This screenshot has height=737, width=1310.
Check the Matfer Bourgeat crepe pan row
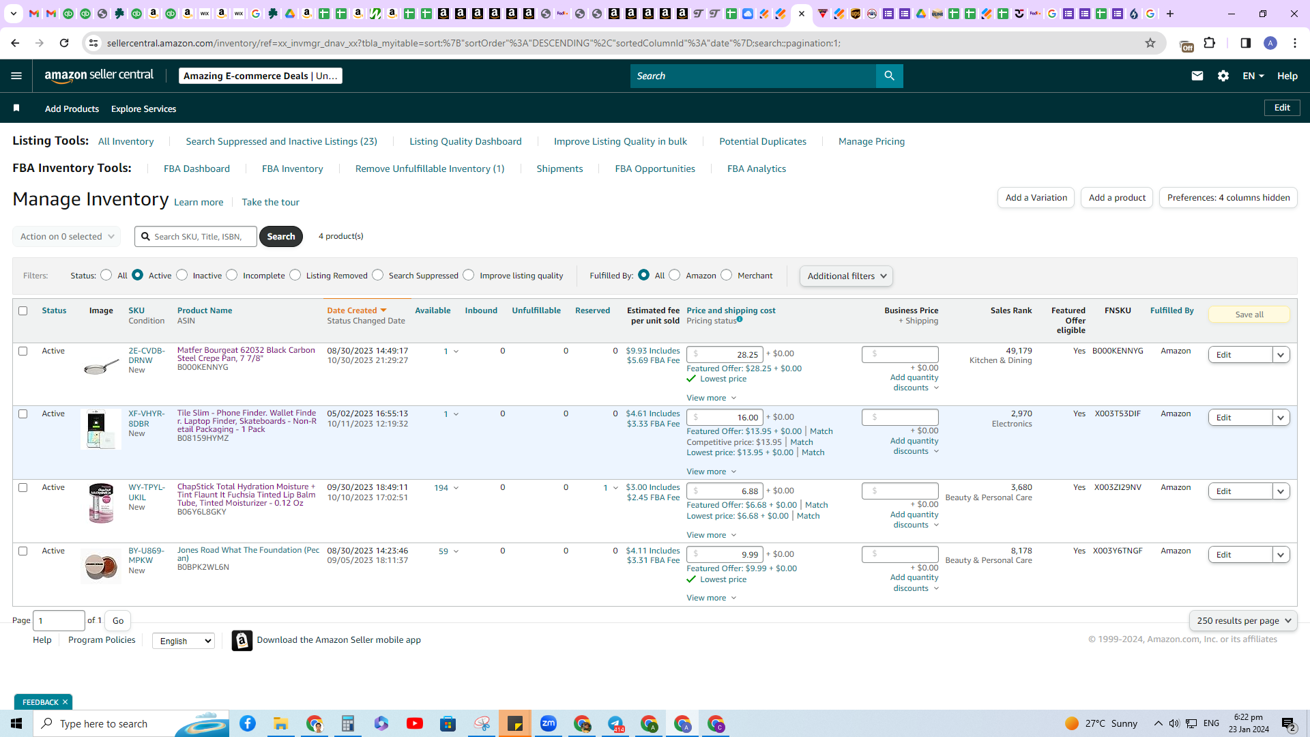(x=23, y=351)
